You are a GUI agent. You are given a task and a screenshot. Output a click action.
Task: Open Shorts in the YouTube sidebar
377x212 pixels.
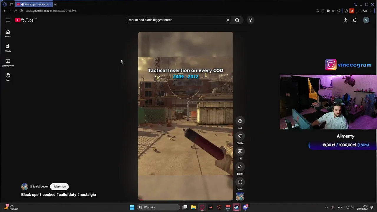tap(8, 48)
